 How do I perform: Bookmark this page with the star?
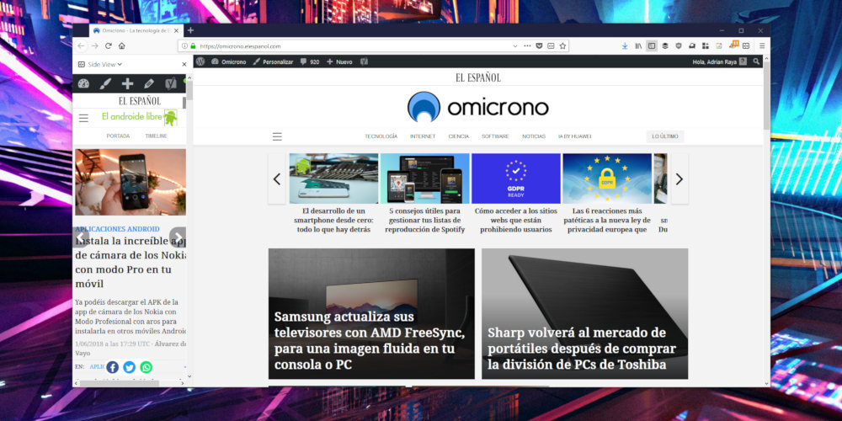tap(562, 46)
